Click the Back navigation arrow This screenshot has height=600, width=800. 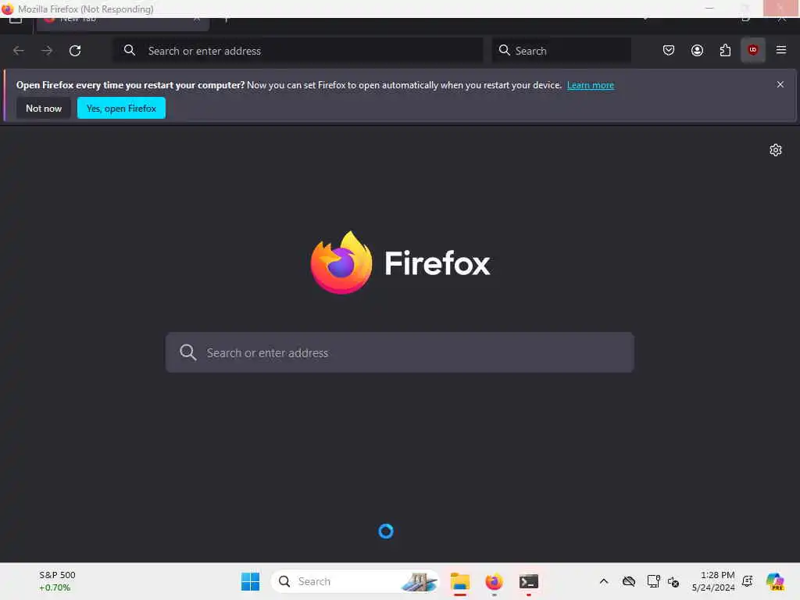19,51
